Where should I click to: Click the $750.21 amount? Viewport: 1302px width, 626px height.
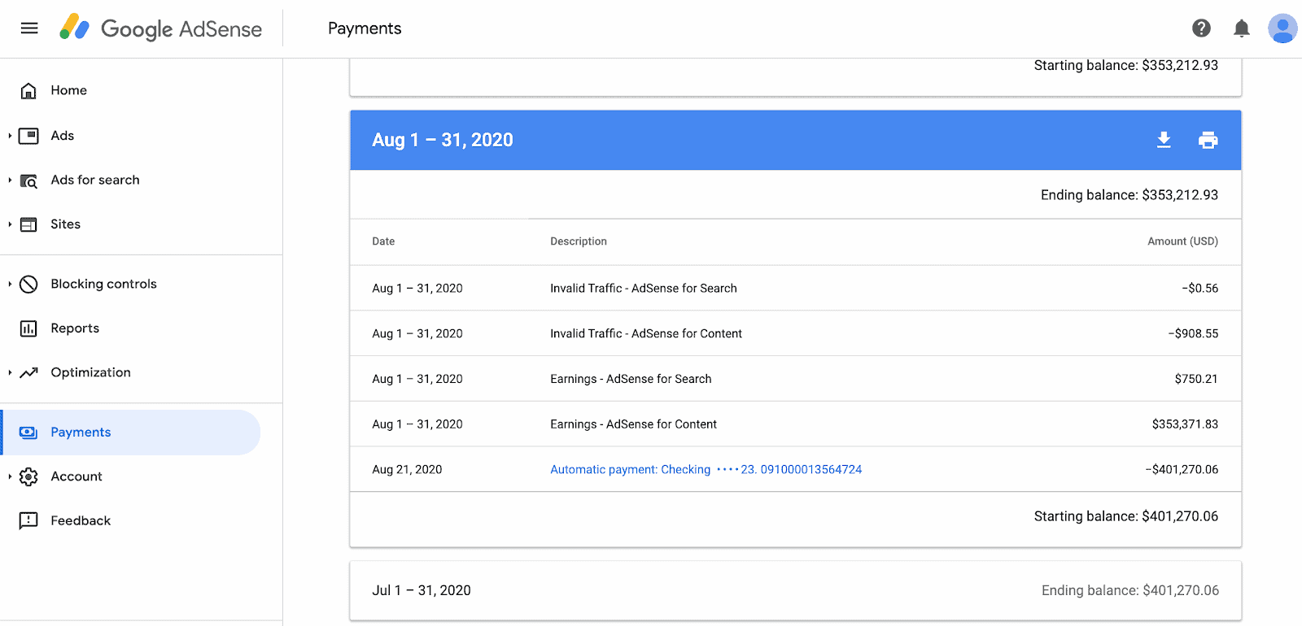point(1196,379)
